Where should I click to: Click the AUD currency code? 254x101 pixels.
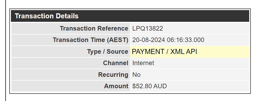160,86
